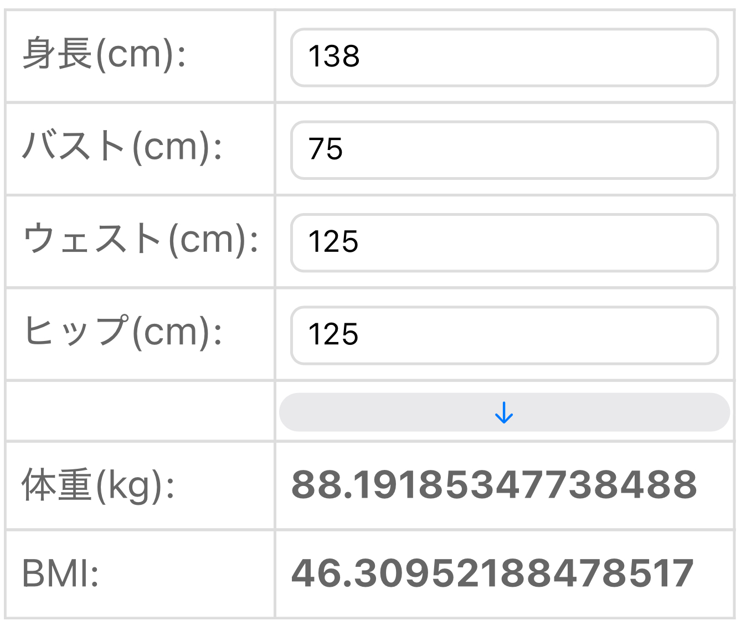The width and height of the screenshot is (741, 631).
Task: Click the 体重(kg) result label
Action: (x=98, y=485)
